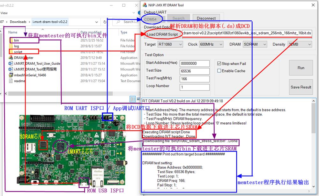Viewport: 319px width, 196px height.
Task: Click the Search button in Debug UART
Action: coord(178,18)
